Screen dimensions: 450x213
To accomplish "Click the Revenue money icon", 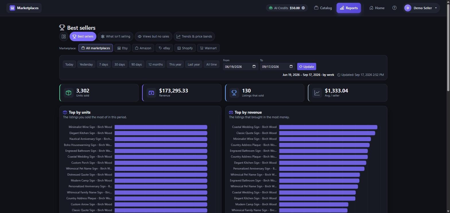I will pos(151,93).
